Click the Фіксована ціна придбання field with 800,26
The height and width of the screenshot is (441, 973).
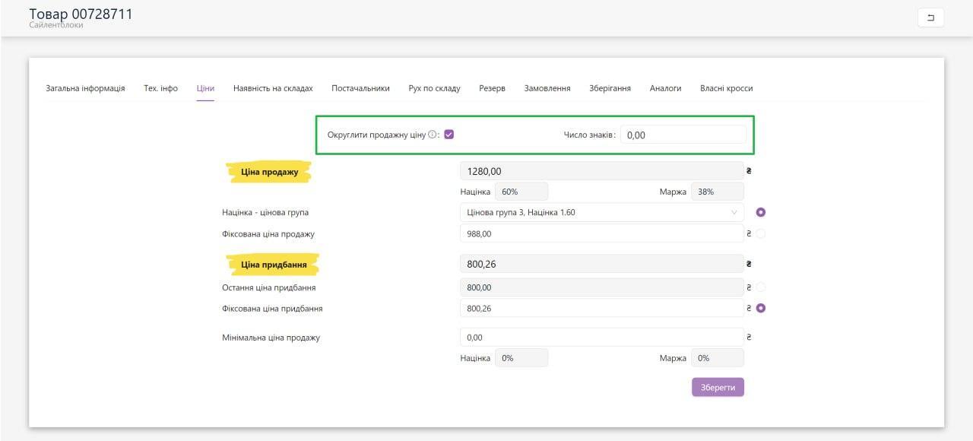tap(601, 309)
